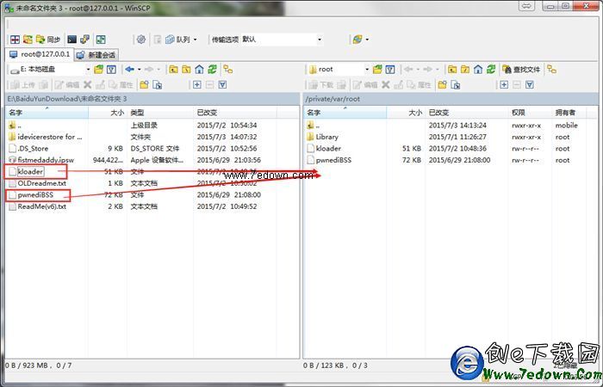Select the .DS_Store file
This screenshot has height=387, width=603.
click(x=28, y=149)
